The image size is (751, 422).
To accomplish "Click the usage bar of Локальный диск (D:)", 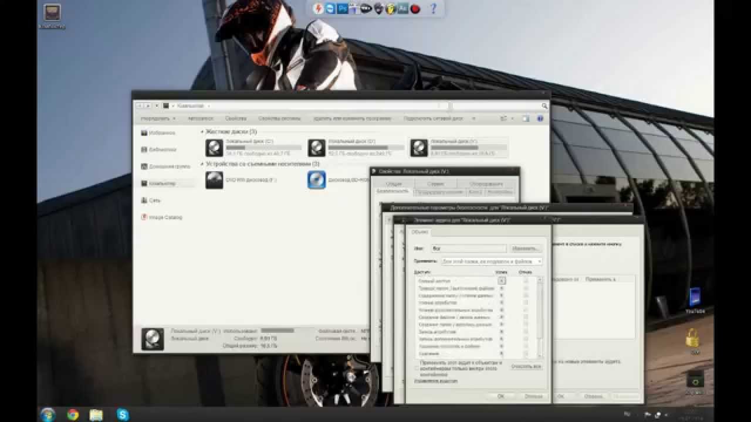I will tap(366, 148).
